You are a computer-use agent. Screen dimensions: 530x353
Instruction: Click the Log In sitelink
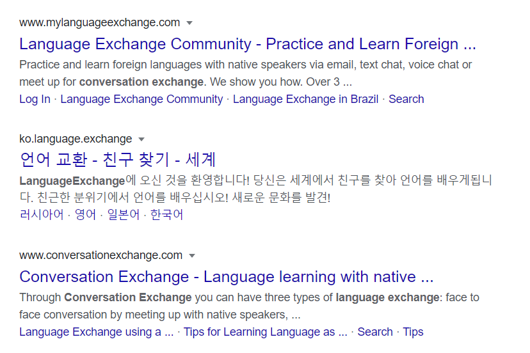[x=35, y=99]
